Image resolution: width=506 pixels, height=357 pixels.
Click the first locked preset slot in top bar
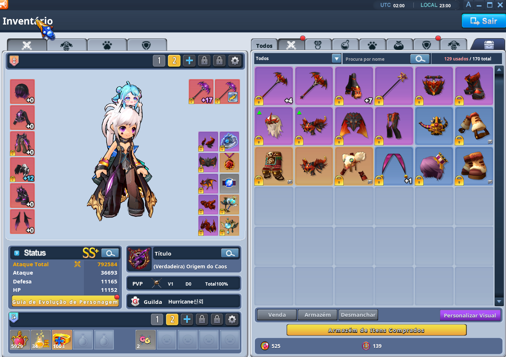[204, 60]
